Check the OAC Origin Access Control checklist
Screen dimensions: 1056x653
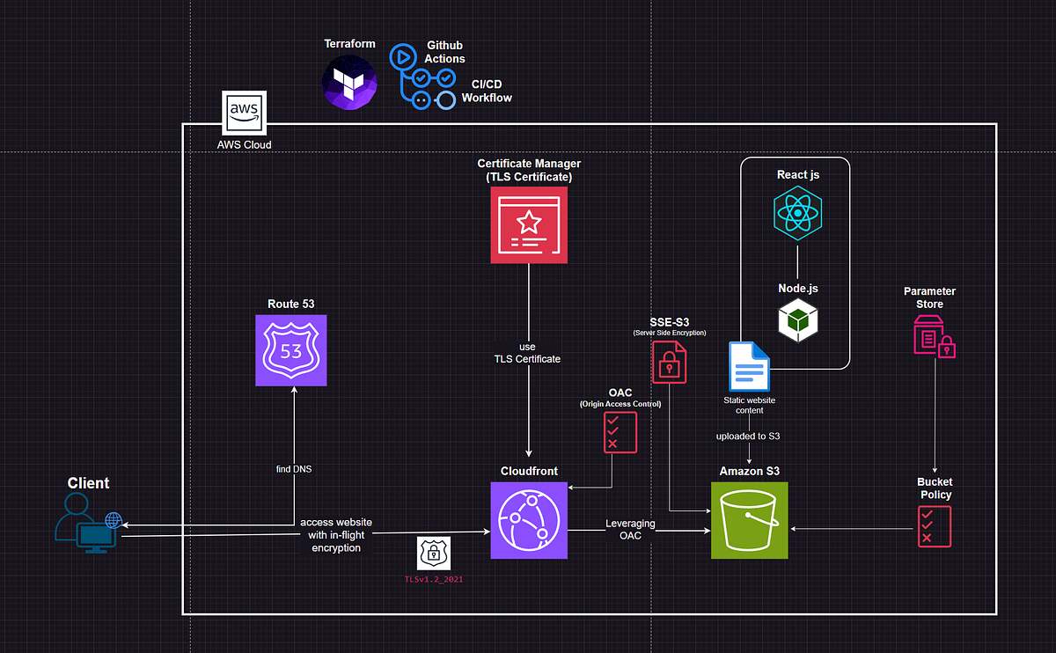(620, 432)
